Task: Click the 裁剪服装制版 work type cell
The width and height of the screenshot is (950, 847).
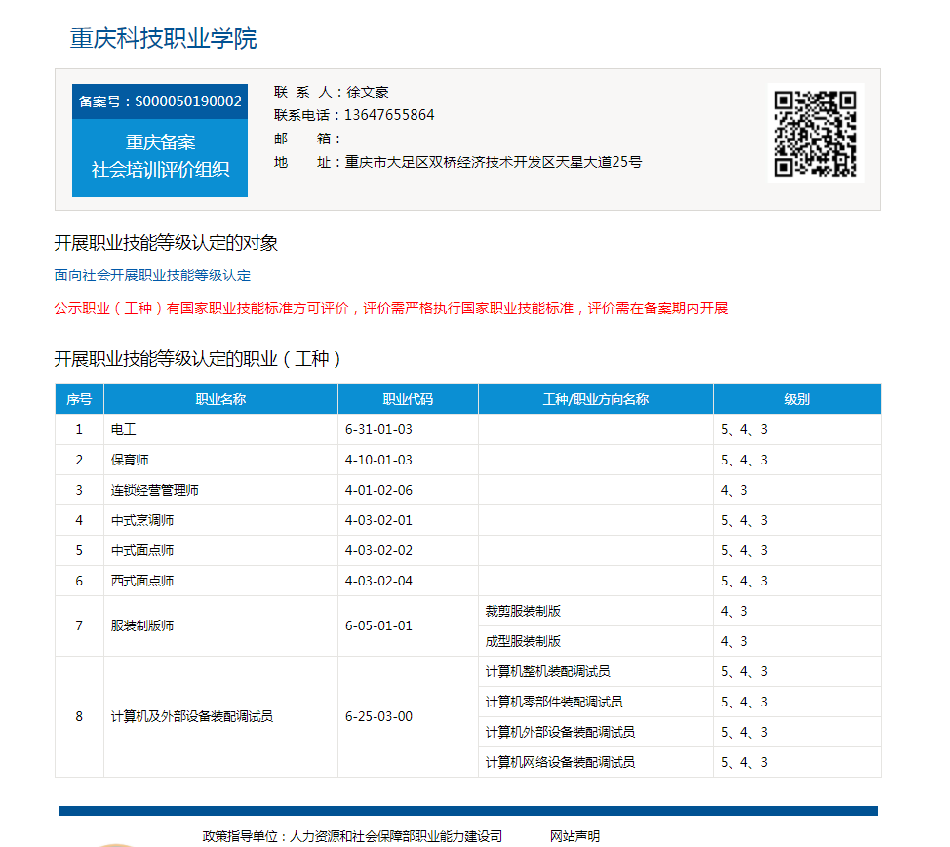Action: 596,611
